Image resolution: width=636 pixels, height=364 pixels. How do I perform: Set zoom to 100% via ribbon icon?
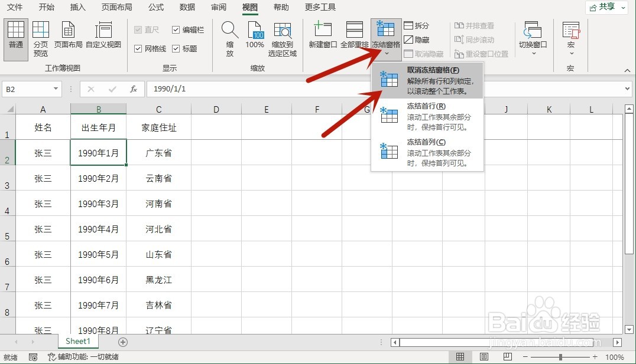click(255, 35)
